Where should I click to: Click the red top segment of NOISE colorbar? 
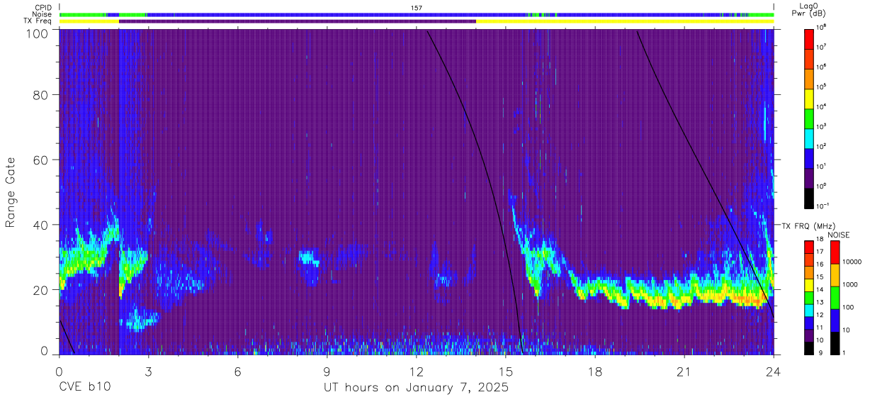pos(835,252)
